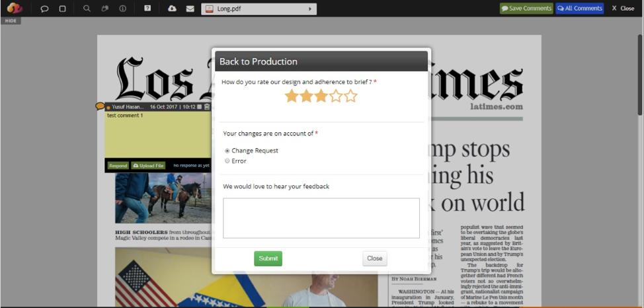
Task: Select the hand pan tool icon
Action: pos(104,8)
